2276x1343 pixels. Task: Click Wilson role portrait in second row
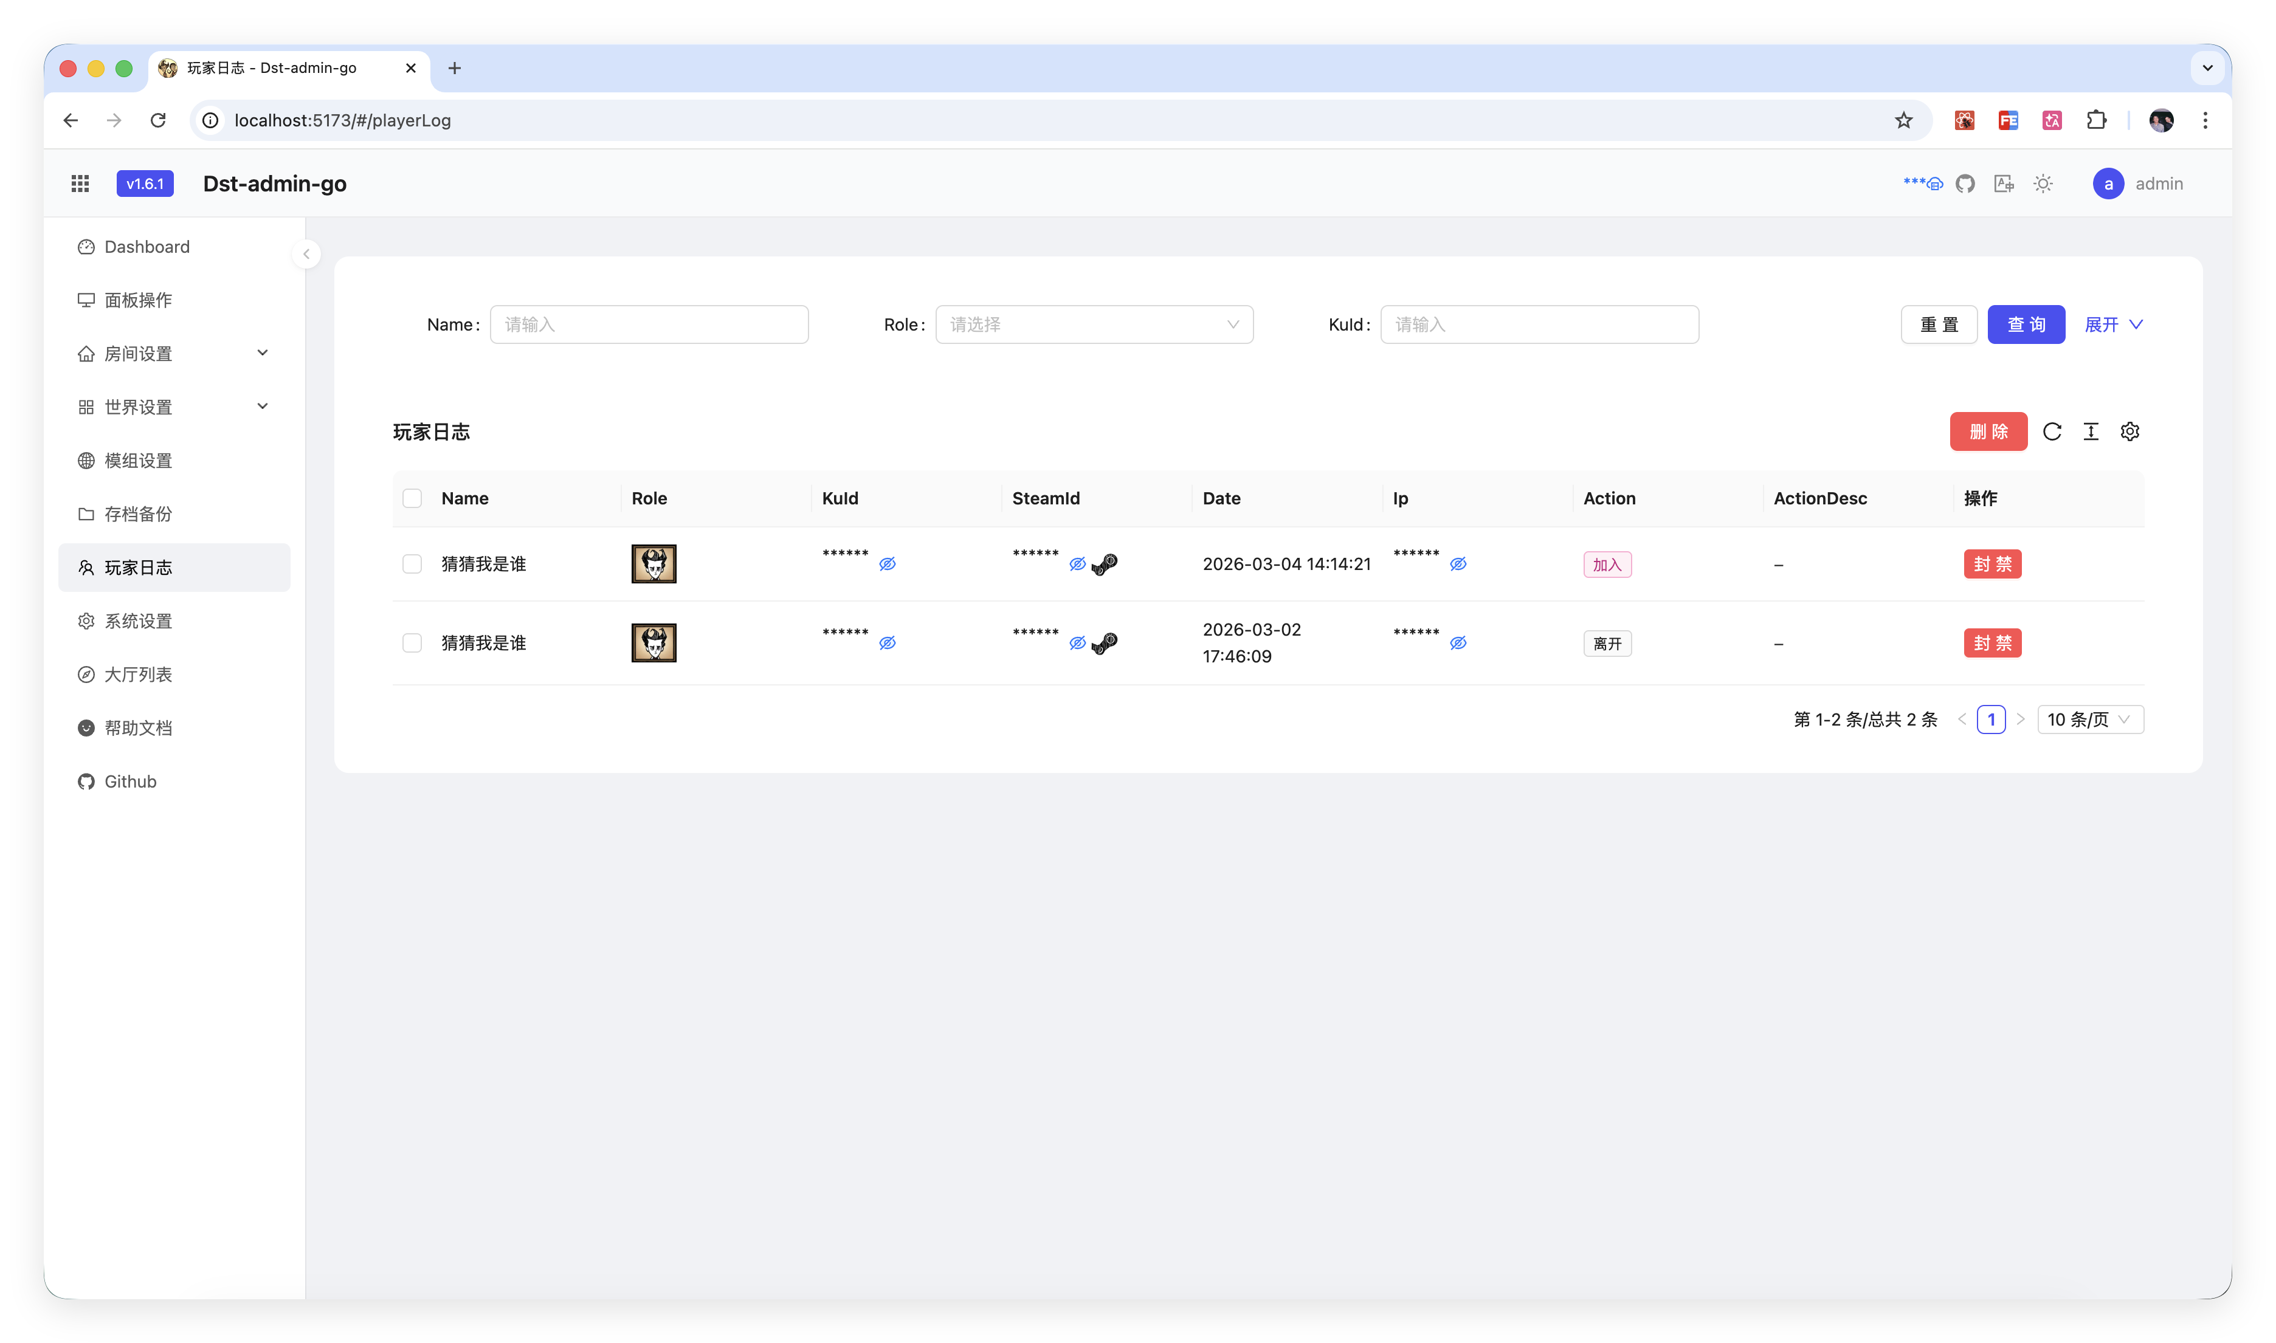[653, 642]
